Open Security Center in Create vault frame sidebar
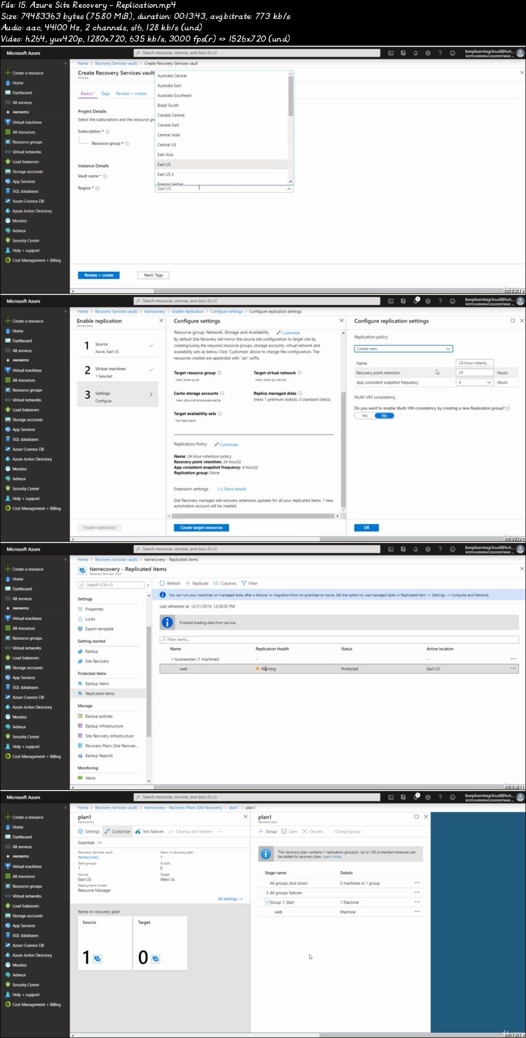 click(x=26, y=240)
